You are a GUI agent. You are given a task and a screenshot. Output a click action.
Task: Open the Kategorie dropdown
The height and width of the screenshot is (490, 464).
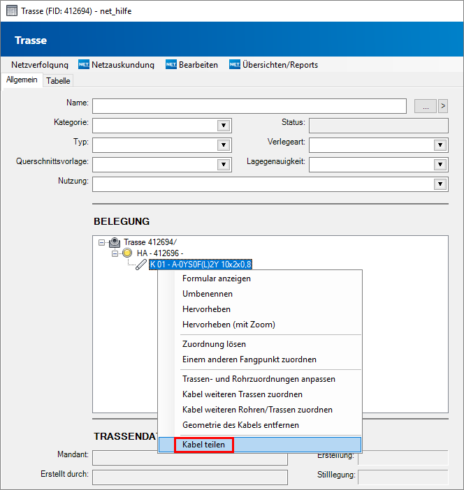click(x=224, y=126)
